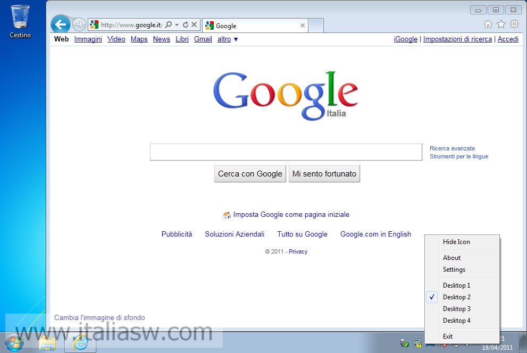
Task: Switch to Google.com in English
Action: point(375,234)
